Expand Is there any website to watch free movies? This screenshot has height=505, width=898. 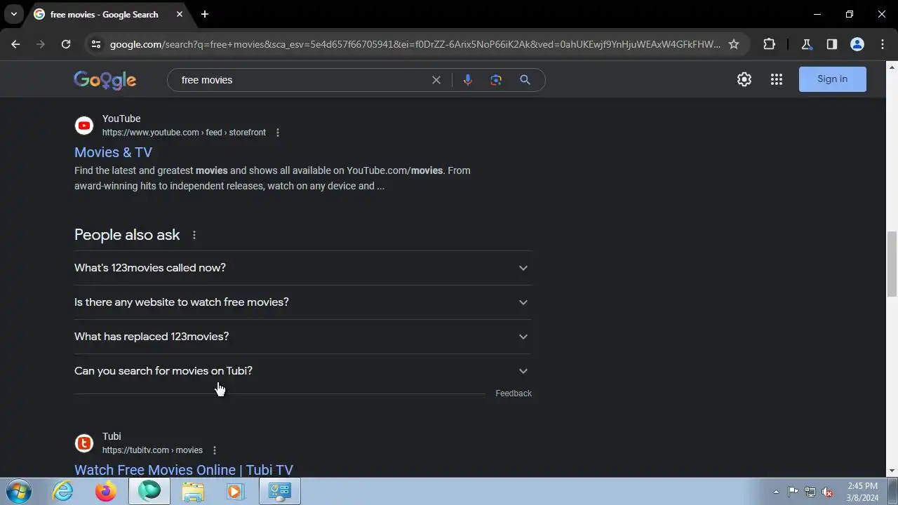tap(303, 302)
